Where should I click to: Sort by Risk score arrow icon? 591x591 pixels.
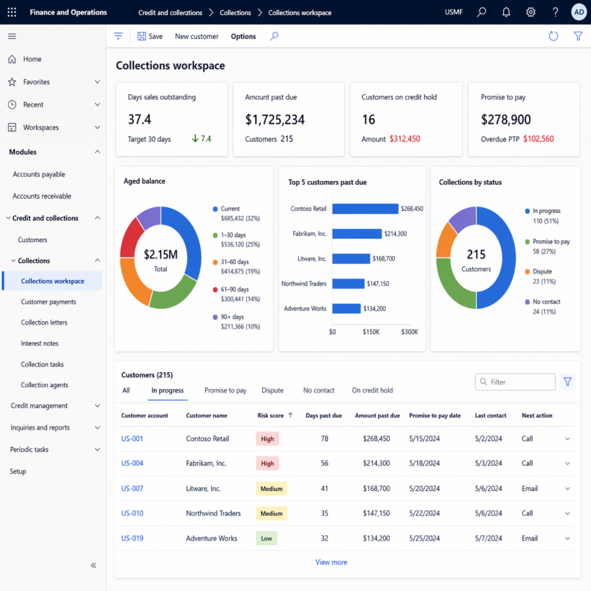pos(290,415)
